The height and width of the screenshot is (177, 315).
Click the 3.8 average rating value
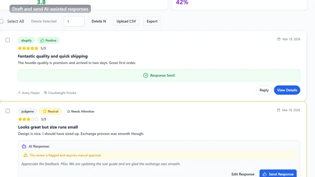point(41,2)
